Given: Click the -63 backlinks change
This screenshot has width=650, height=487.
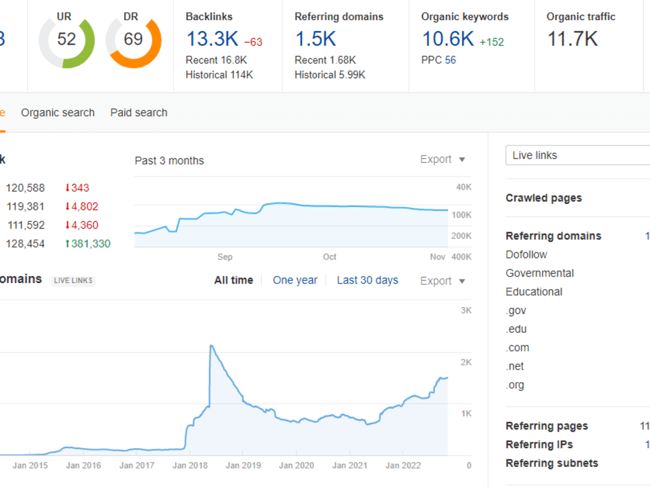Looking at the screenshot, I should 253,42.
